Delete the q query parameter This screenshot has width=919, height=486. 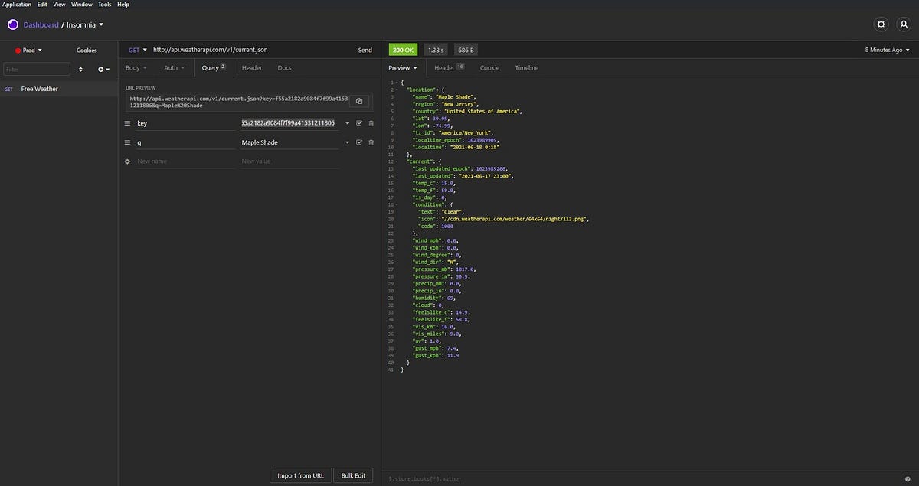click(x=371, y=142)
